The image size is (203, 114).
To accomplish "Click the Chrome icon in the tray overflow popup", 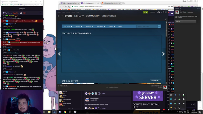I will 171,108.
